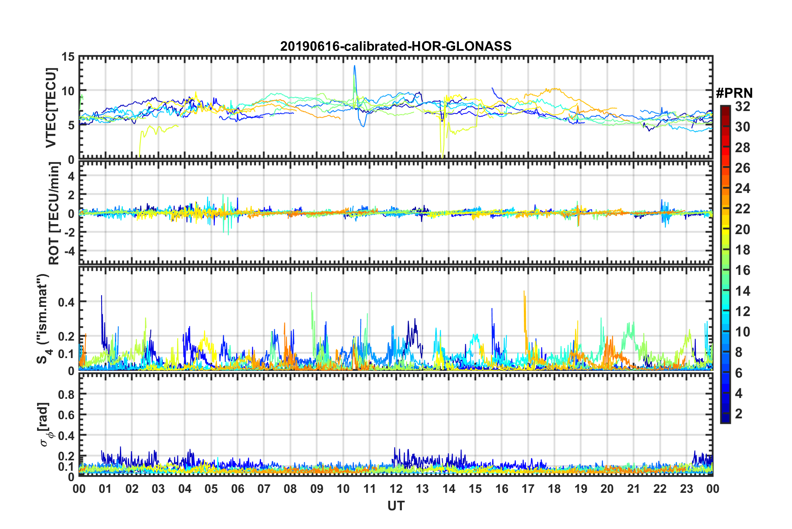This screenshot has width=792, height=529.
Task: Click the ROT axis tick label -4
Action: click(69, 252)
